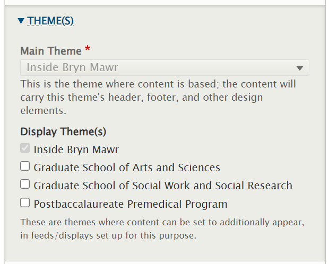
Task: Toggle the Inside Bryn Mawr checkbox
Action: 25,149
